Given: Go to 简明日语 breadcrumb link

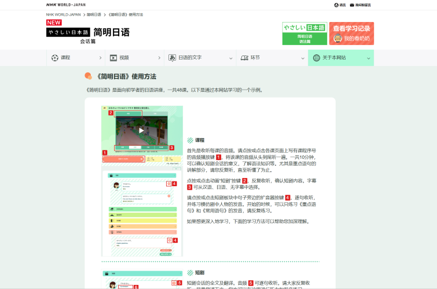Looking at the screenshot, I should click(x=94, y=15).
